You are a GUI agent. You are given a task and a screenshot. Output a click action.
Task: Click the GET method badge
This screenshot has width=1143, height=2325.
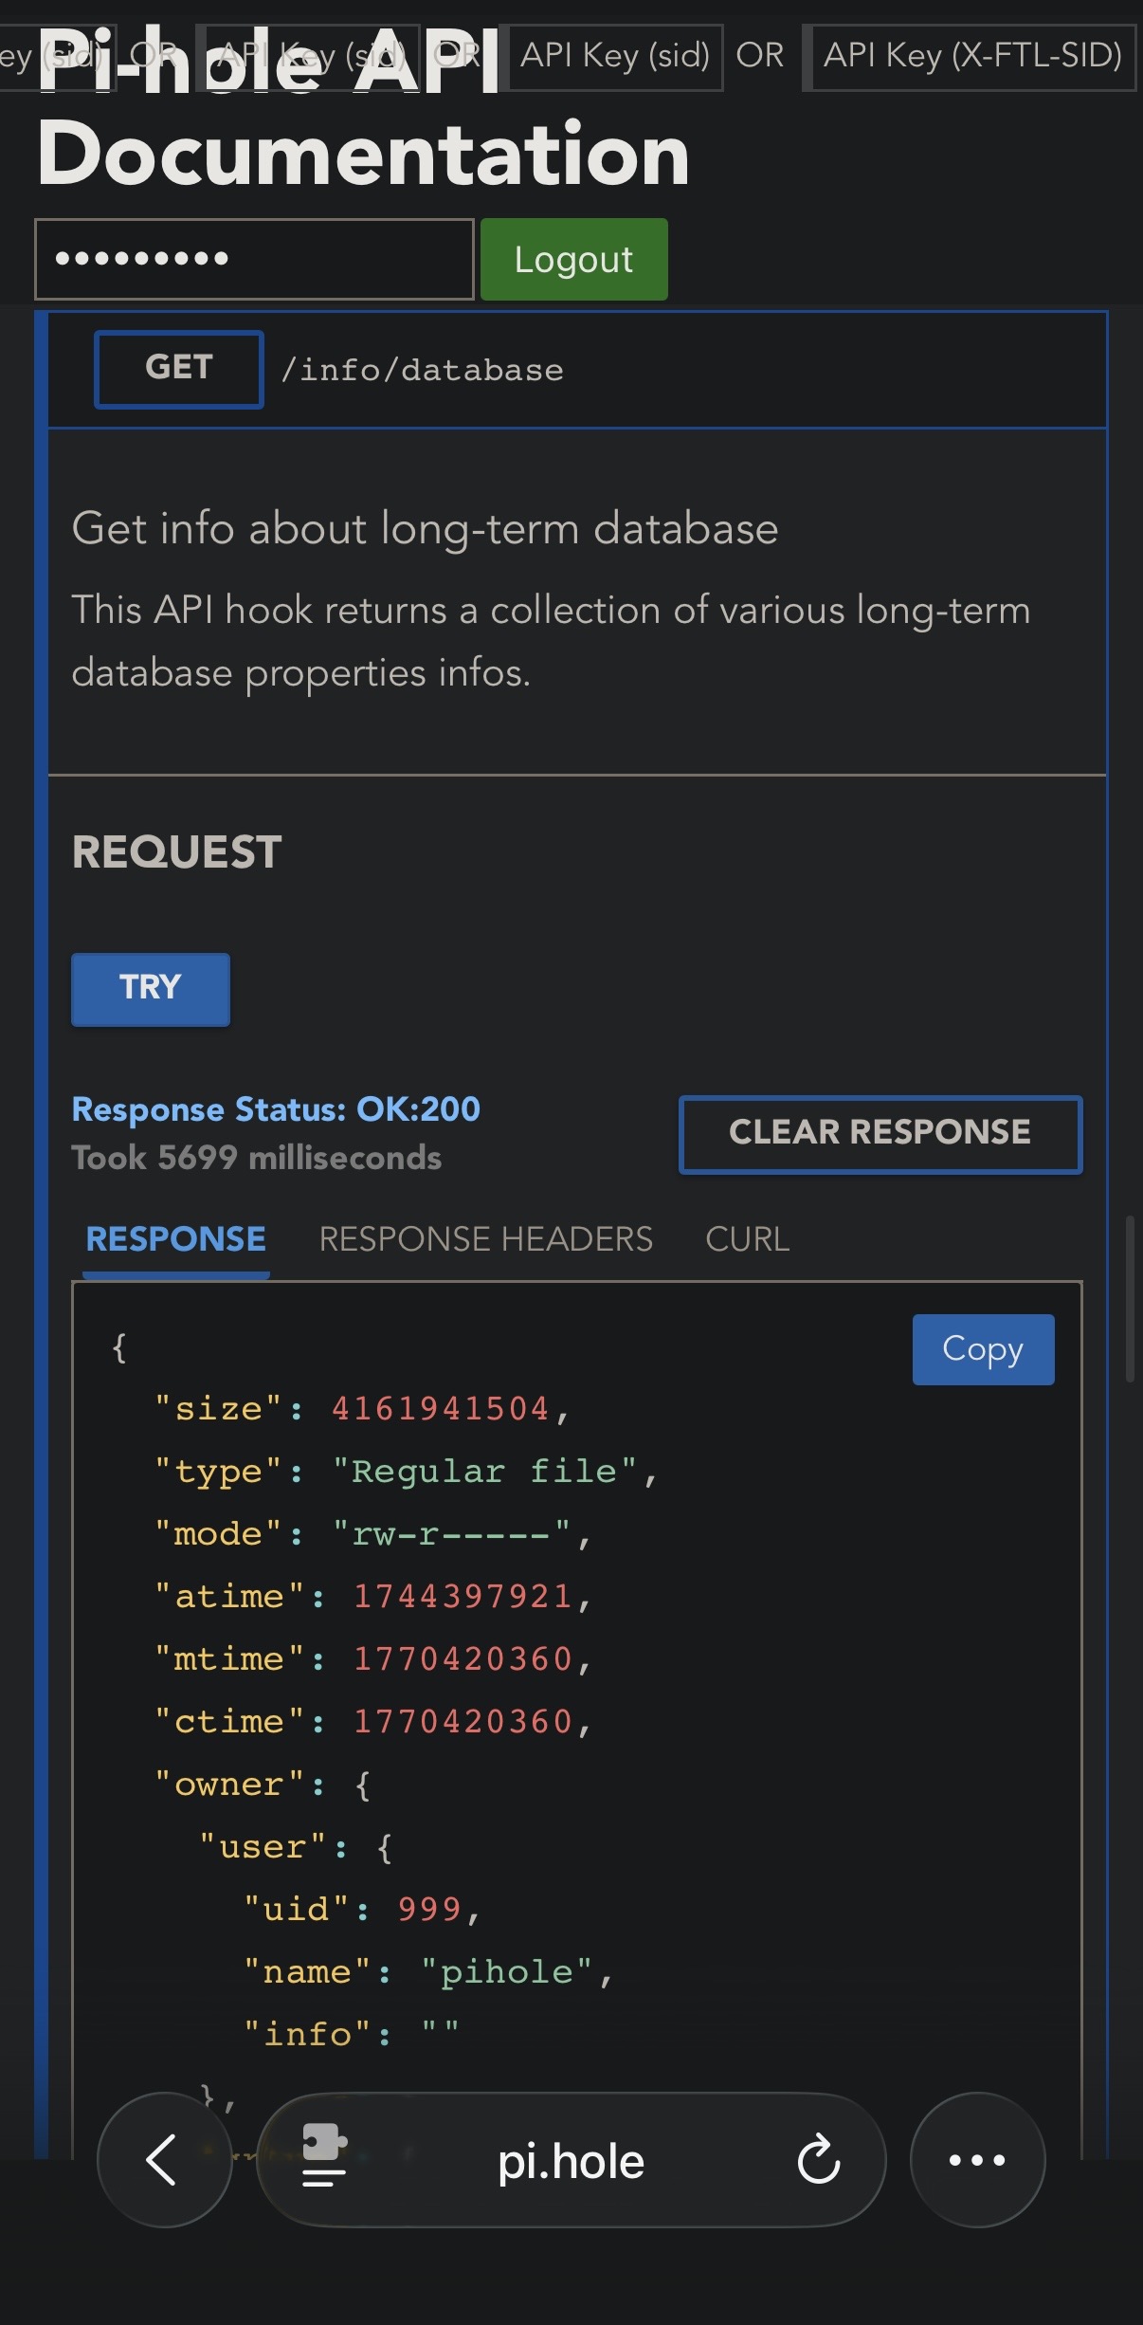click(x=178, y=369)
